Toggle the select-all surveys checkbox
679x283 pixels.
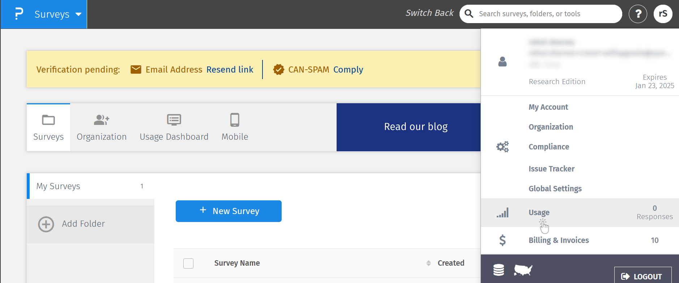click(x=188, y=264)
